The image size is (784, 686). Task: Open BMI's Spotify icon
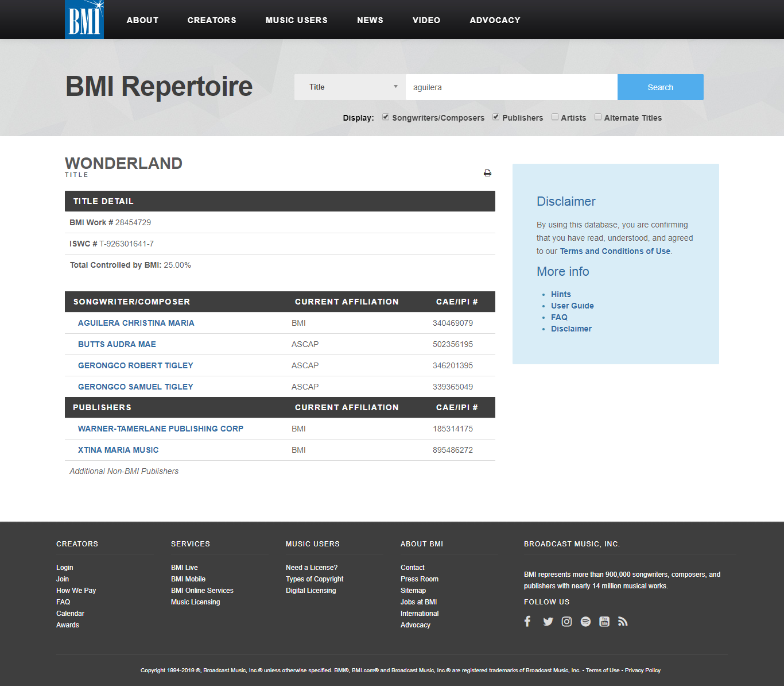(x=585, y=622)
